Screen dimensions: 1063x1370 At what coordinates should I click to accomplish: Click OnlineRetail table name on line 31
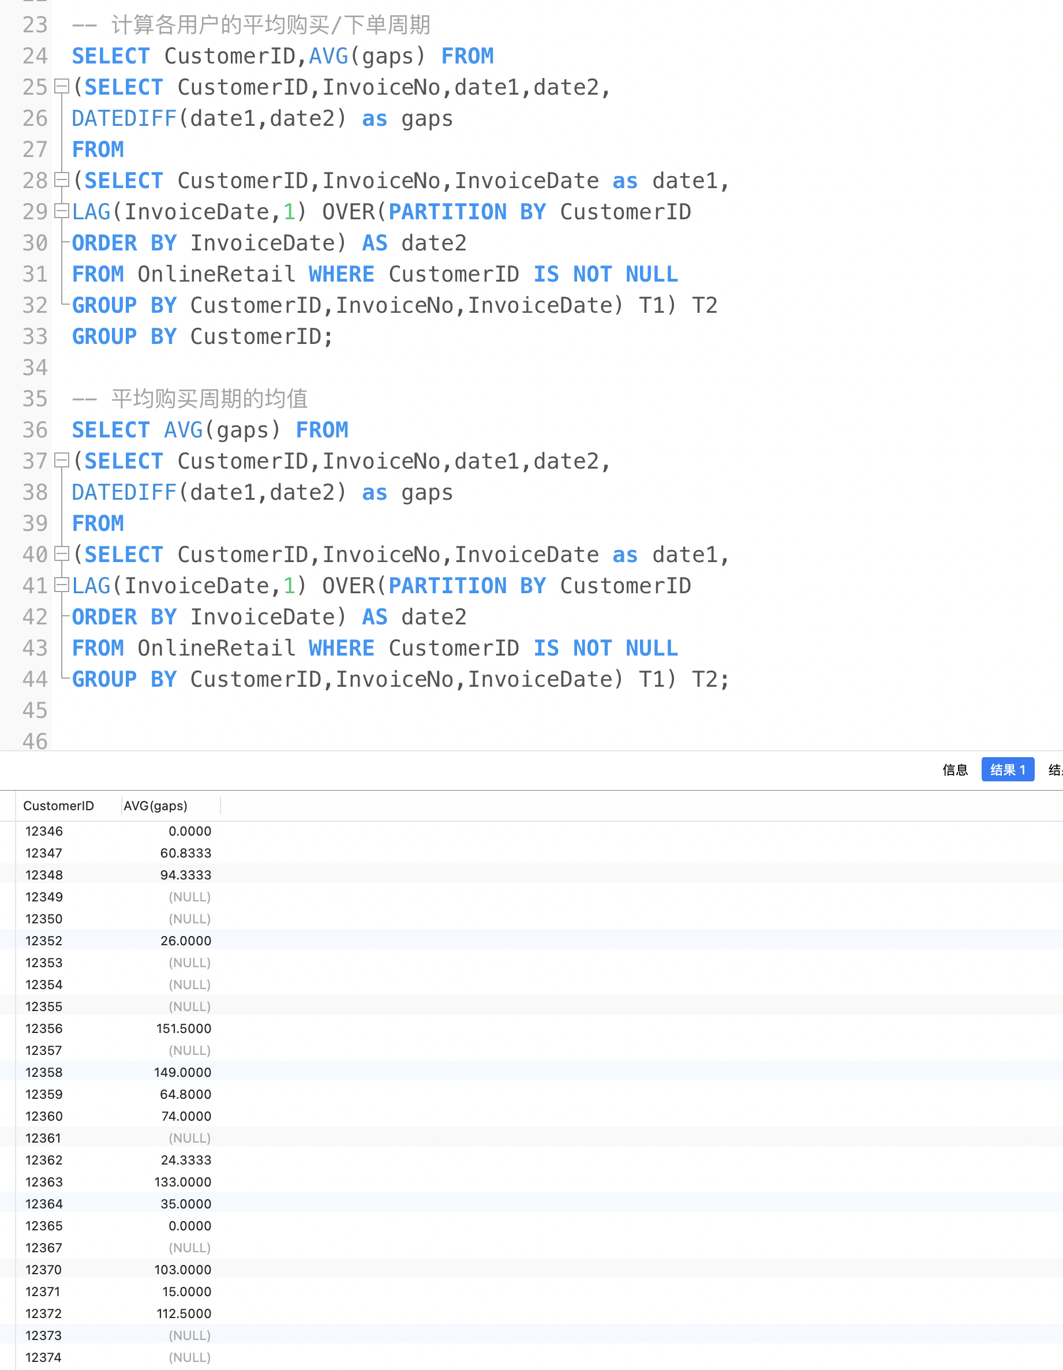point(216,274)
